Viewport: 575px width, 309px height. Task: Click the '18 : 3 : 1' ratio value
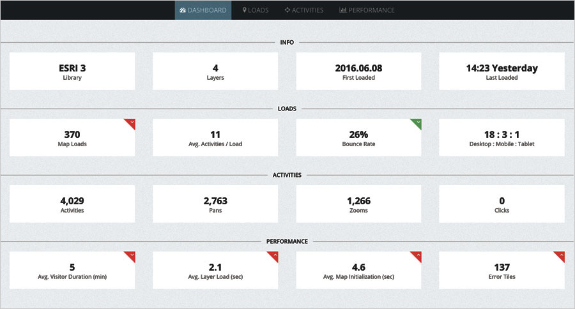click(502, 135)
